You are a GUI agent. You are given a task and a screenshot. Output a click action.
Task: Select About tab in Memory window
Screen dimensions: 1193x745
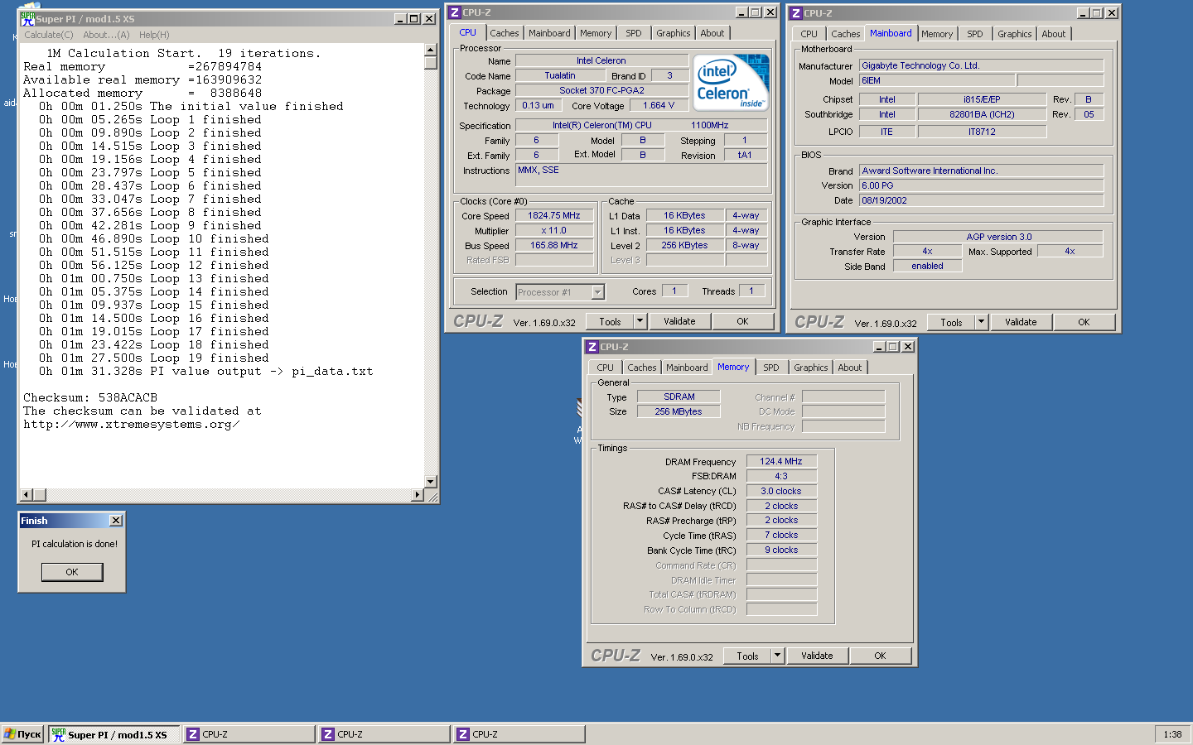tap(849, 368)
